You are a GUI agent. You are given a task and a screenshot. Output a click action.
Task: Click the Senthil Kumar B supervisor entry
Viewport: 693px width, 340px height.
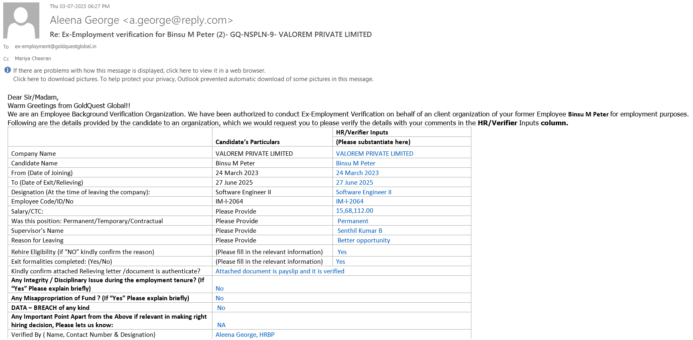click(x=359, y=231)
